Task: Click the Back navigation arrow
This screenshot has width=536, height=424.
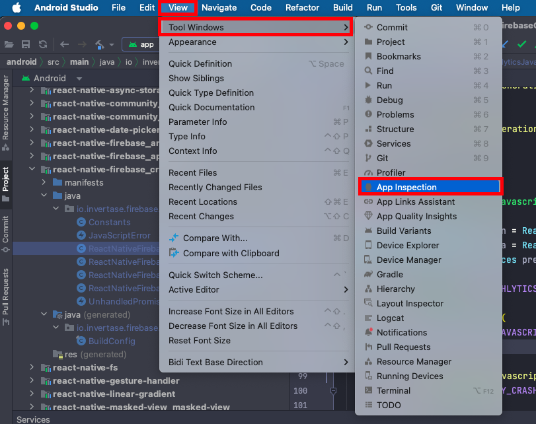Action: tap(64, 44)
